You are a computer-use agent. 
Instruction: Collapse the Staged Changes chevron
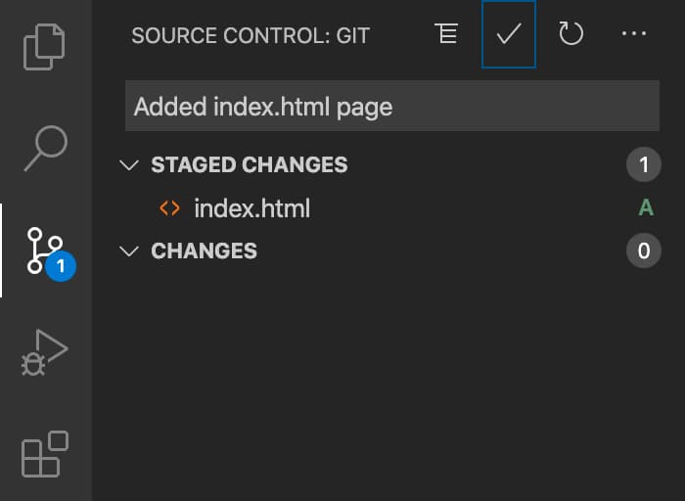click(129, 165)
